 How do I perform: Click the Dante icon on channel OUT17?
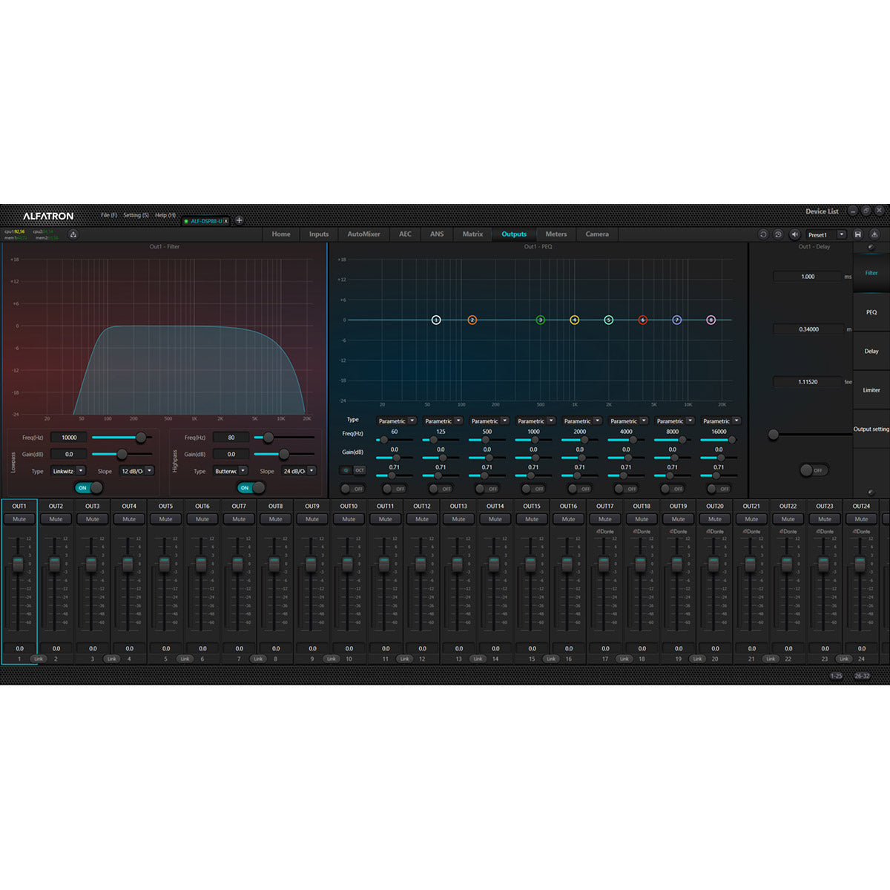[604, 530]
